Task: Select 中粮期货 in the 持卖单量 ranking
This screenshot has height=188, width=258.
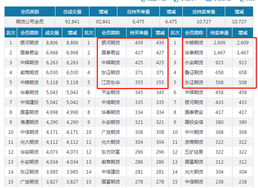Action: (194, 43)
